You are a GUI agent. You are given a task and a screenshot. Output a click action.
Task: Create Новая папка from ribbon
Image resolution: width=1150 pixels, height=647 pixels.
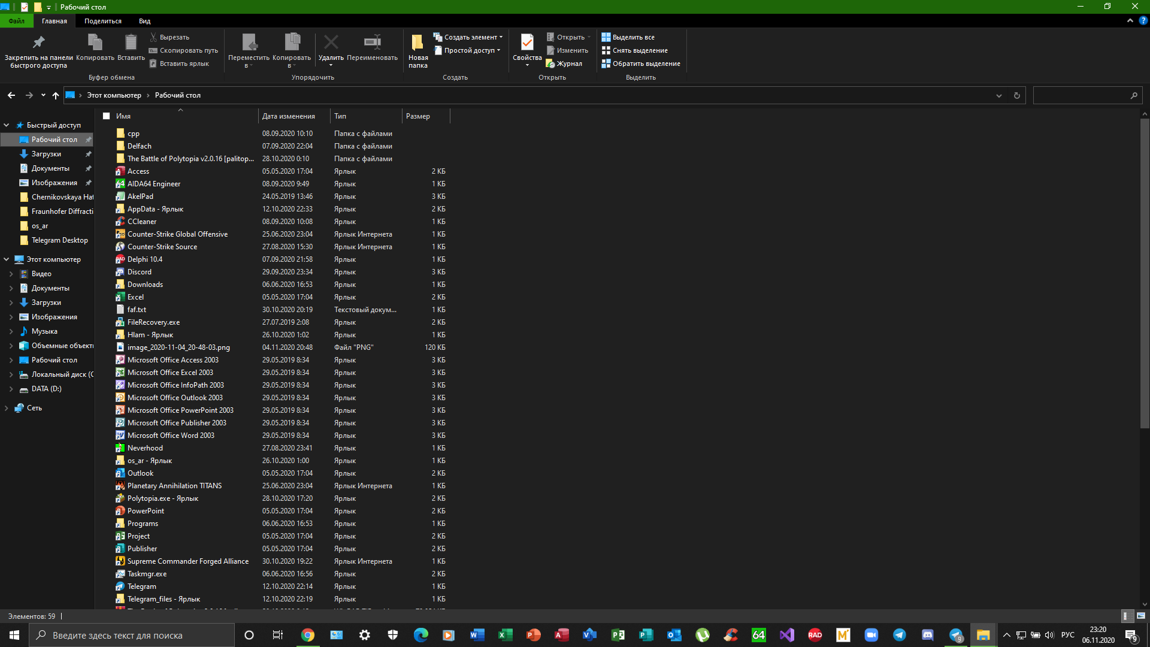coord(417,50)
